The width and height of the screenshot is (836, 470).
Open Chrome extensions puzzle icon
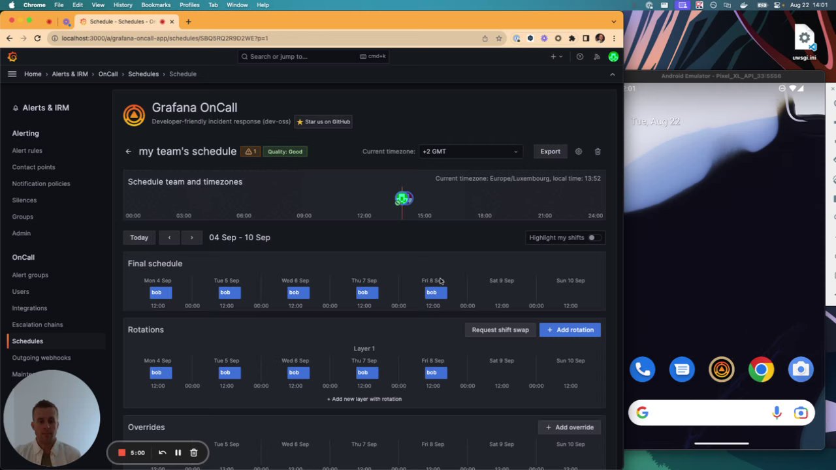pos(572,39)
